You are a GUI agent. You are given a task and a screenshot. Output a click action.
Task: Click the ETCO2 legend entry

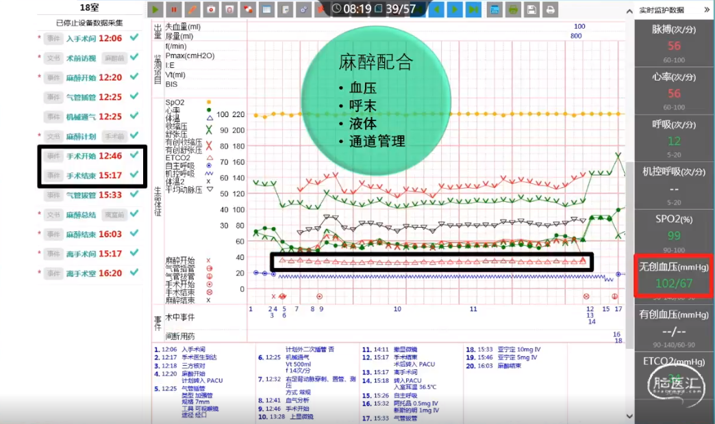tap(178, 157)
